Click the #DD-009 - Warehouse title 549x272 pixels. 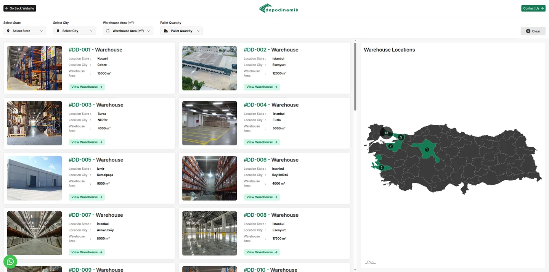pyautogui.click(x=96, y=270)
